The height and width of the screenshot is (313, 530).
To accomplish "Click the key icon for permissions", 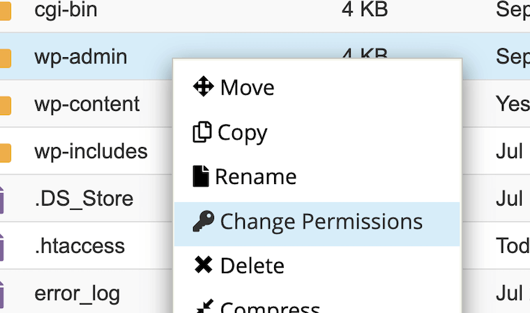I will pos(204,221).
